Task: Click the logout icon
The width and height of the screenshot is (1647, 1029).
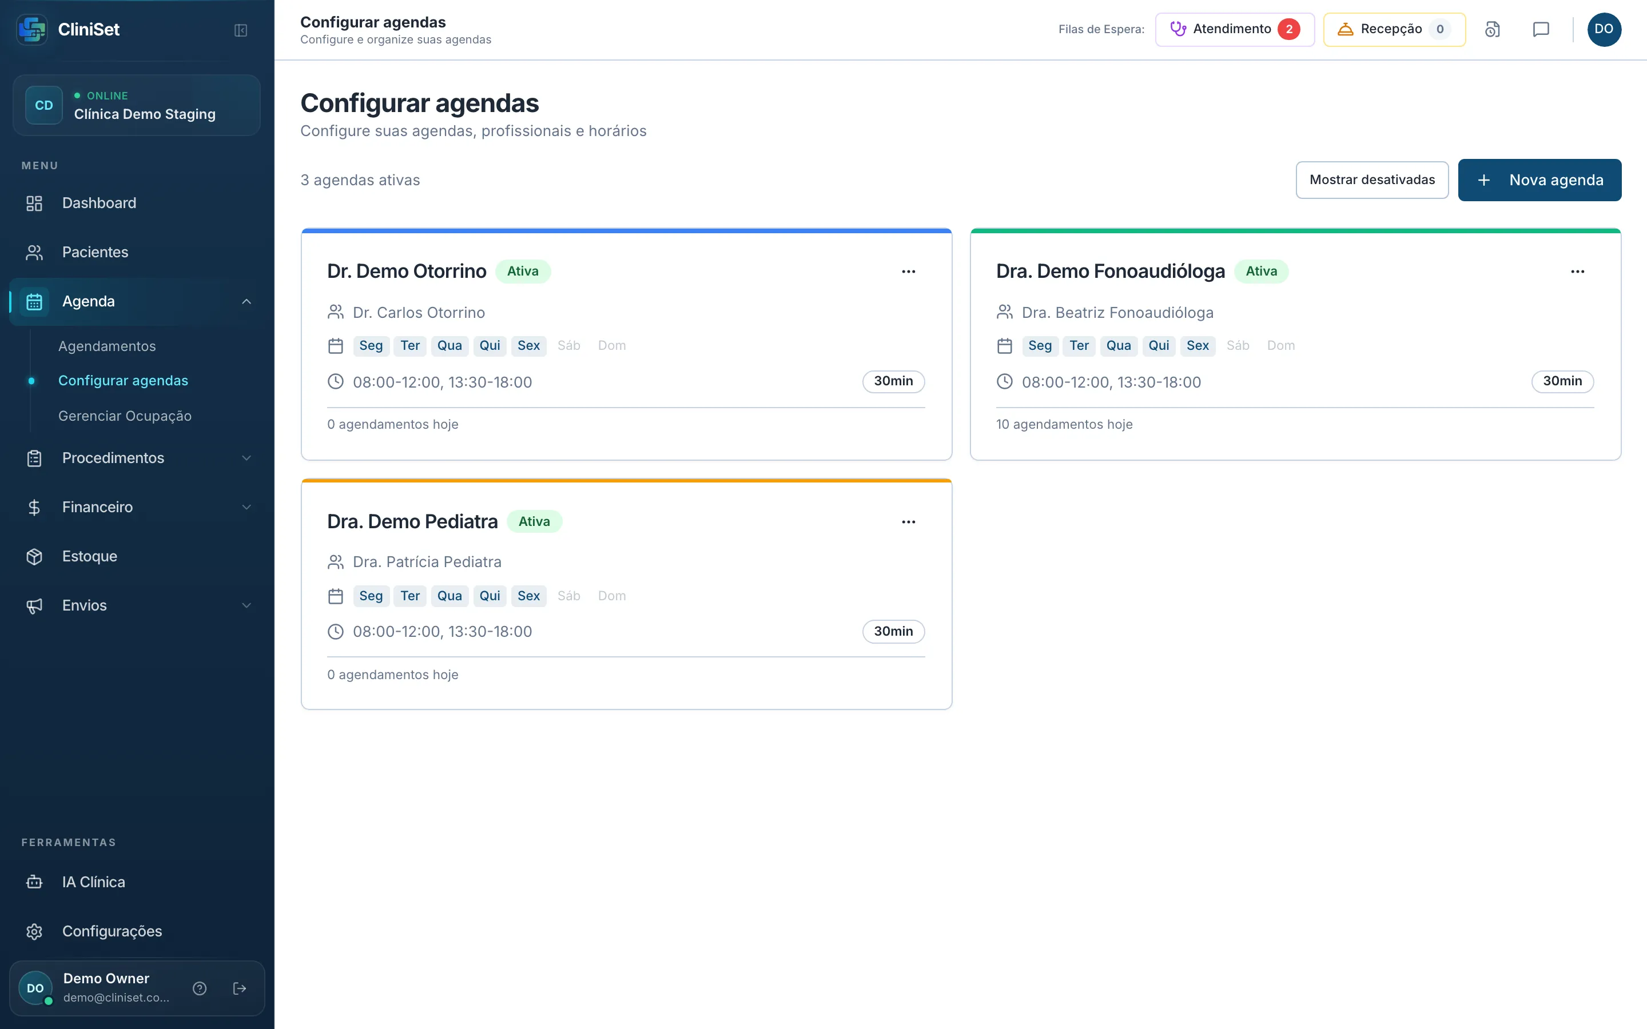Action: pos(240,988)
